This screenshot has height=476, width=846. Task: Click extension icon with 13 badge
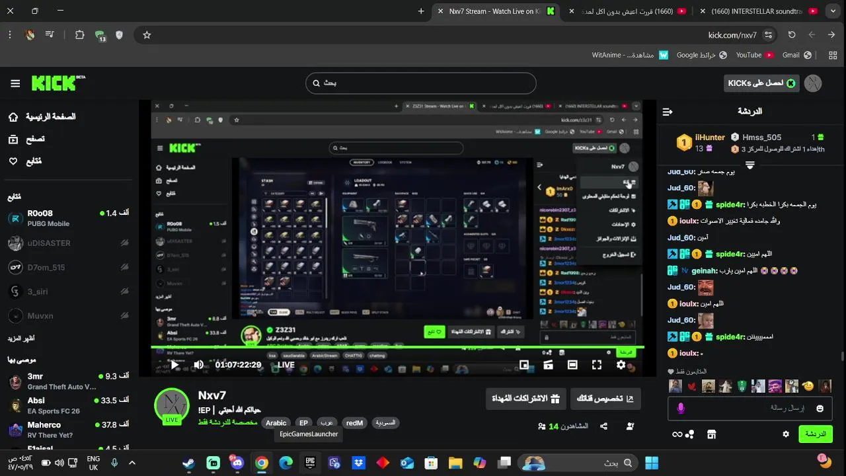[x=100, y=36]
